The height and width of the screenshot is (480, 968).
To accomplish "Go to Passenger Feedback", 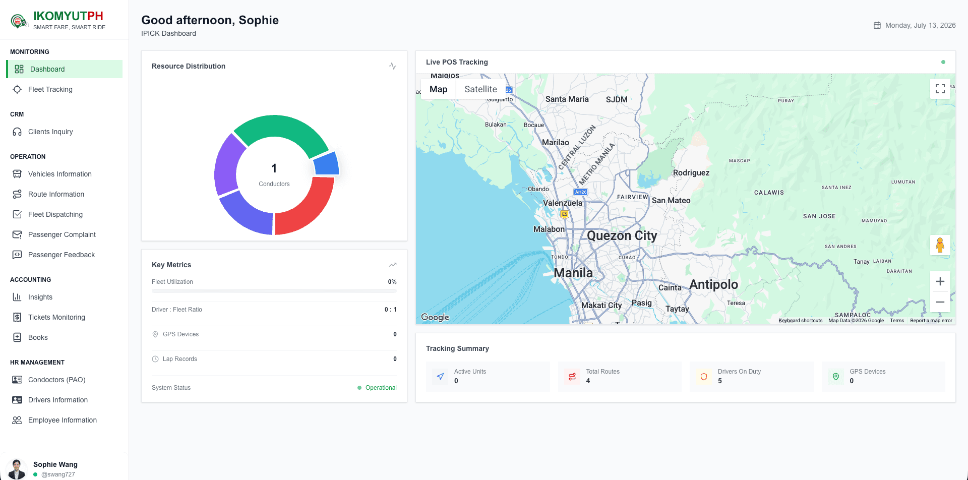I will click(x=64, y=255).
